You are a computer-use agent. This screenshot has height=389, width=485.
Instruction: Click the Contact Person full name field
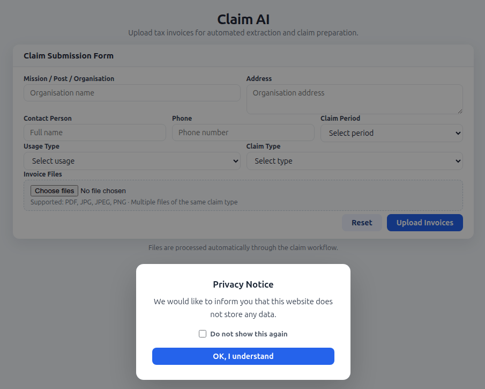pyautogui.click(x=94, y=132)
